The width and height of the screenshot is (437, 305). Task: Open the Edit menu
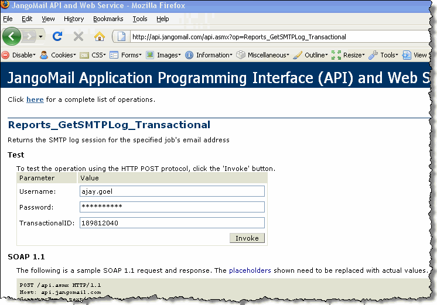[x=27, y=19]
